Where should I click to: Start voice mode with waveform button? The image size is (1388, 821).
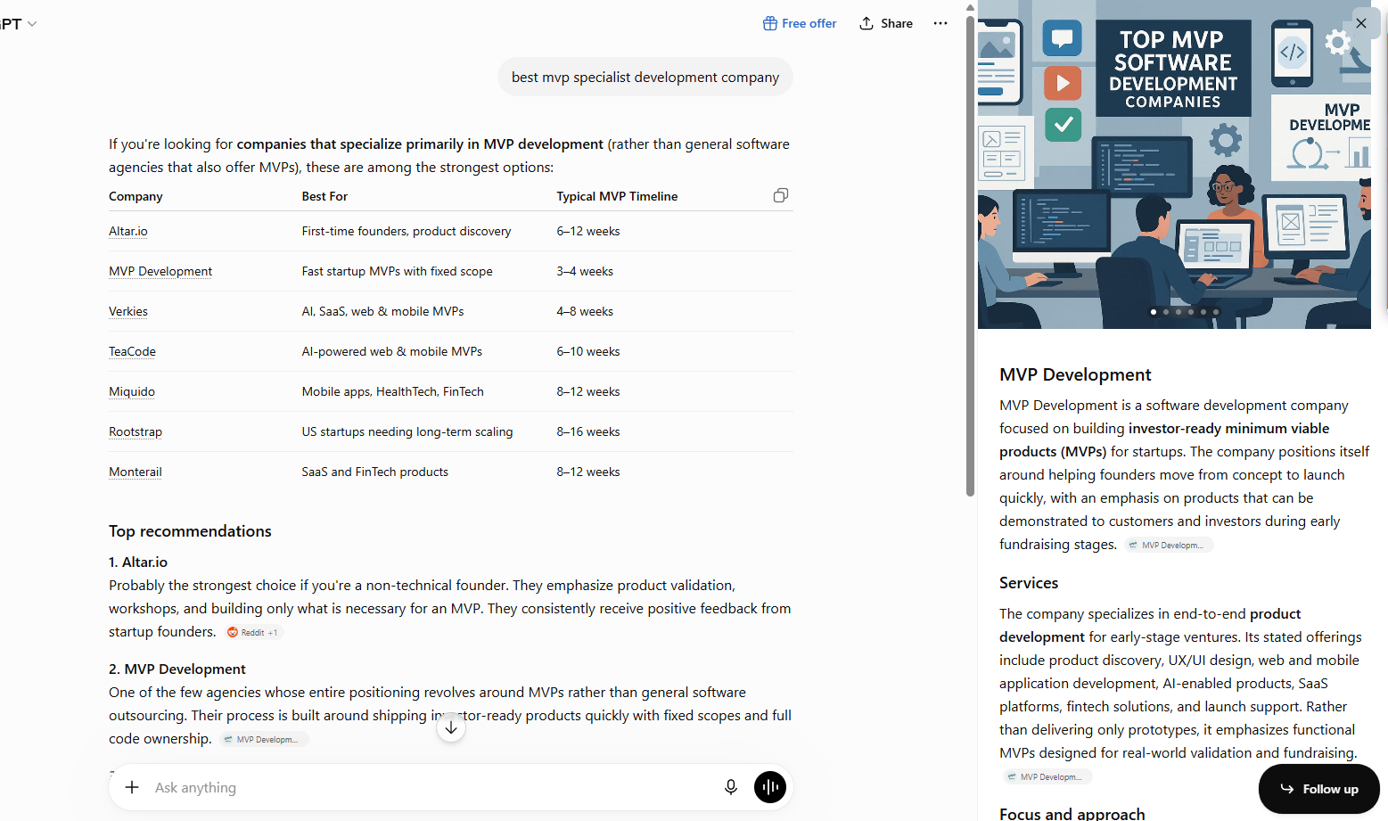click(x=770, y=787)
